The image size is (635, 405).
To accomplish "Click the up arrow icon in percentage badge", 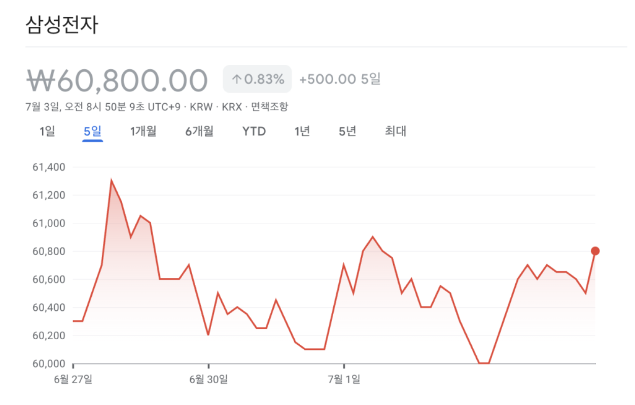I will [x=236, y=79].
